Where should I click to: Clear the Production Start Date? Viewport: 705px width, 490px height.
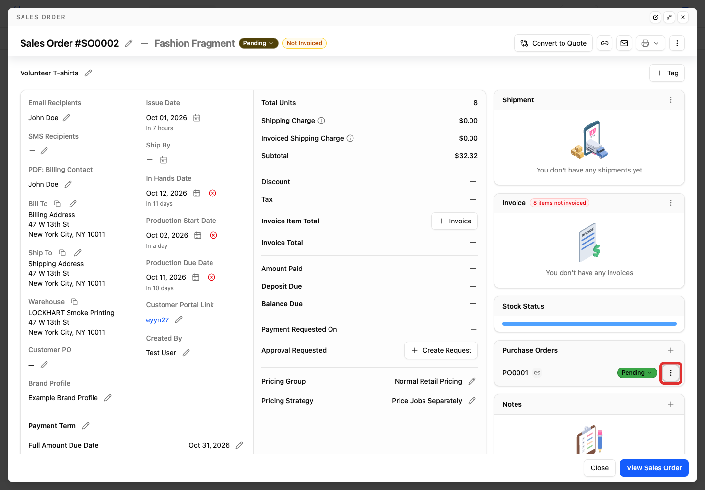tap(213, 235)
